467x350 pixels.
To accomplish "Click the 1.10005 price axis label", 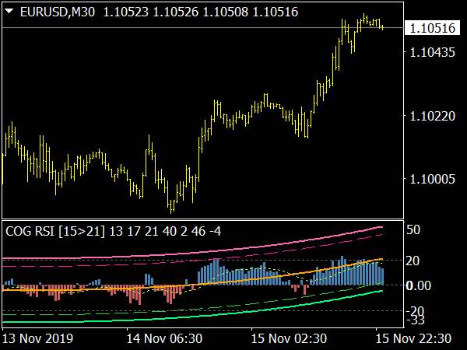I will point(430,179).
